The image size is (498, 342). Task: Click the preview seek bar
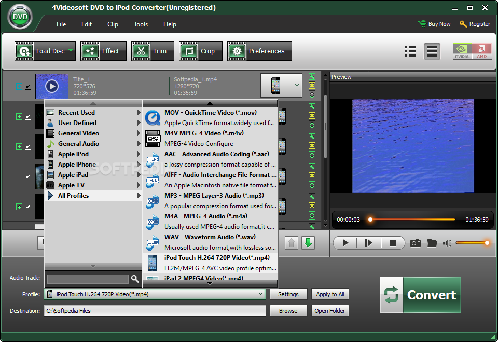tap(412, 220)
